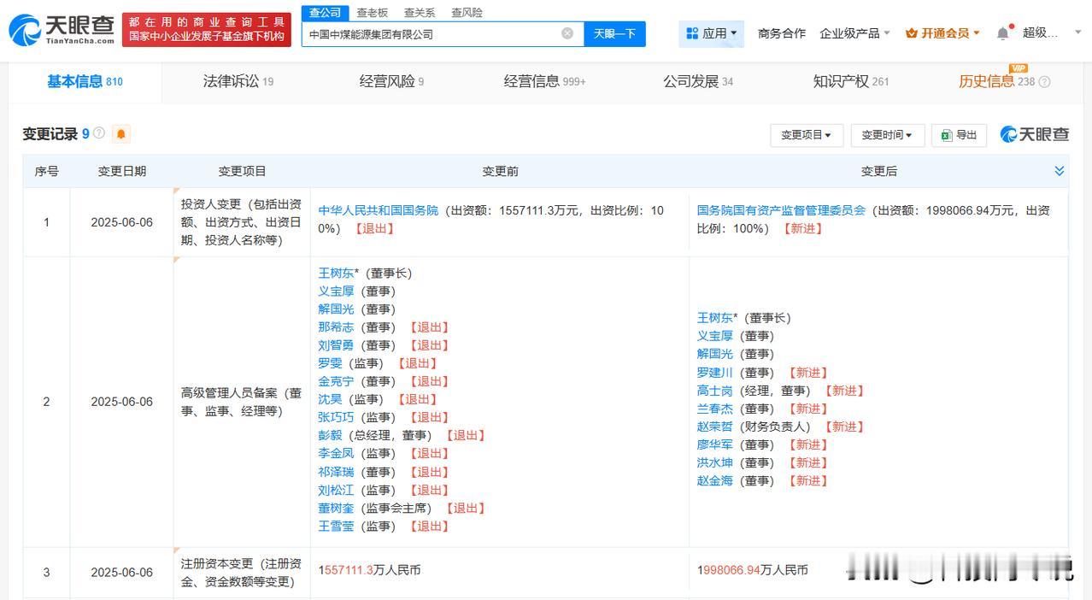Open the 刘松江 supervisor link

(x=336, y=490)
